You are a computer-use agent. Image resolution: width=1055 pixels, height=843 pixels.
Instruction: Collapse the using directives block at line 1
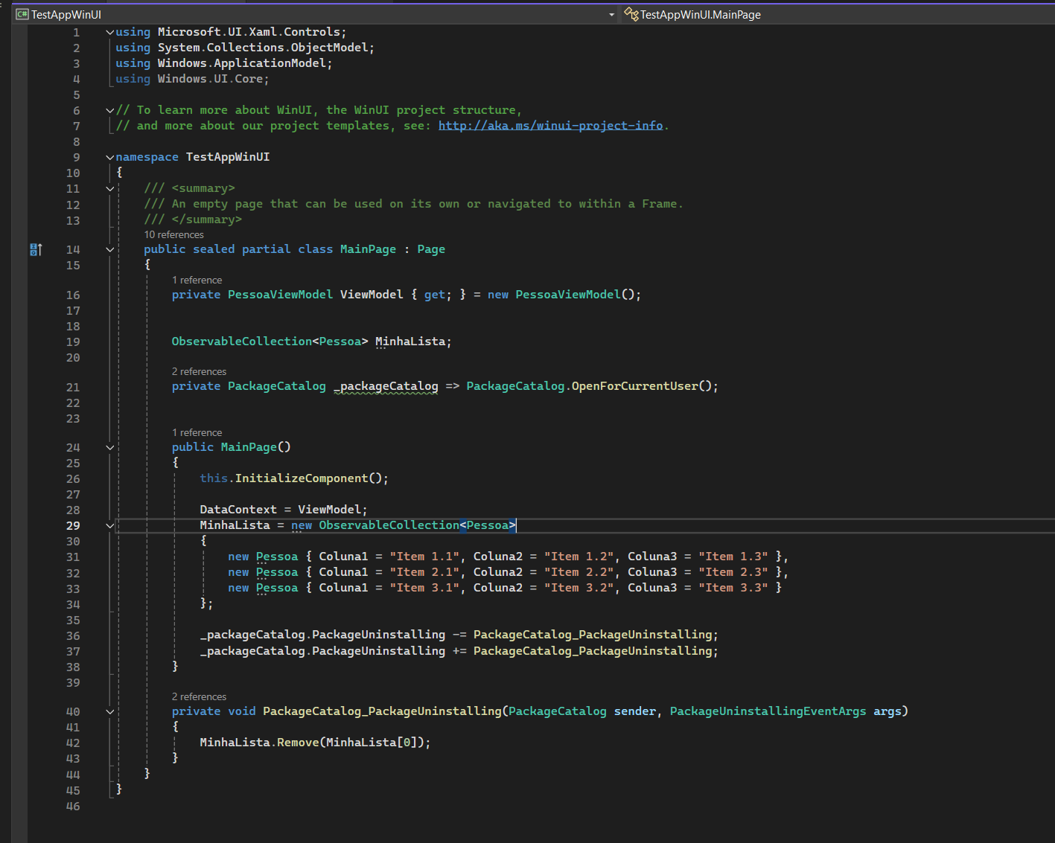[110, 32]
